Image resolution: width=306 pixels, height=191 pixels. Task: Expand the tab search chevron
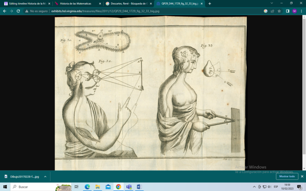point(272,3)
